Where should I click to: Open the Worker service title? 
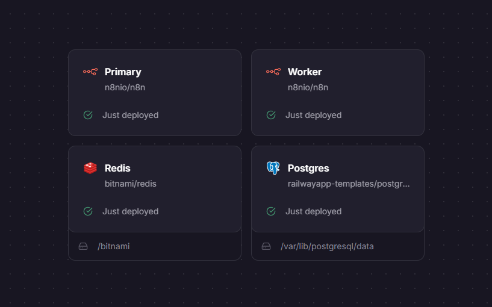point(305,72)
